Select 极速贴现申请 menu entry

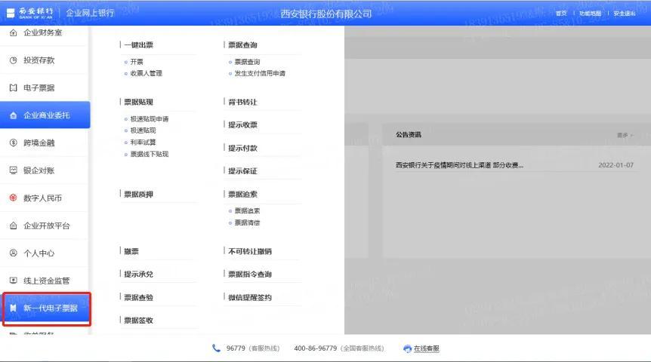click(150, 119)
